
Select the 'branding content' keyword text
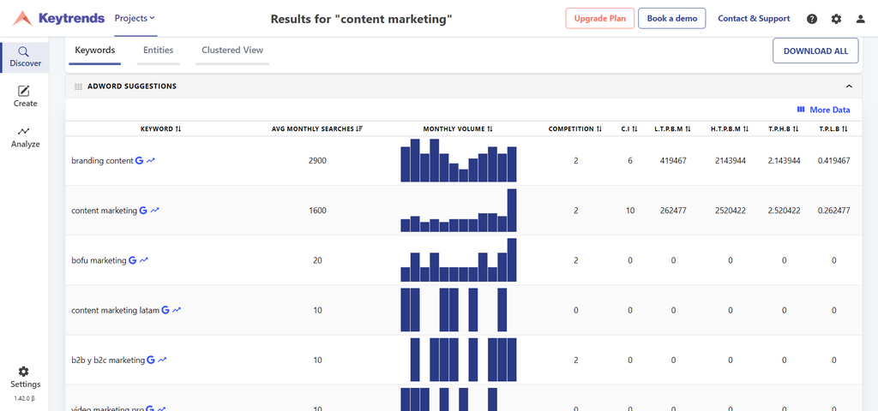[103, 160]
